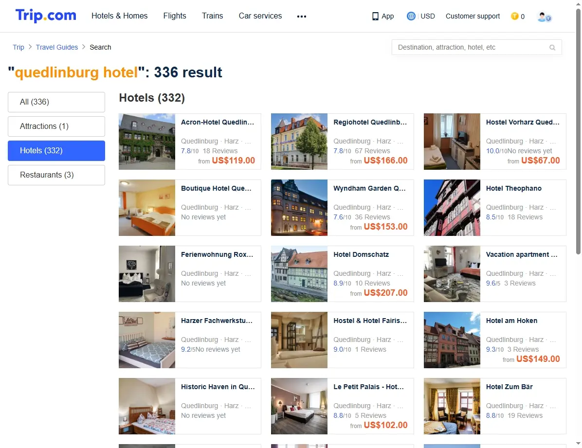Select the All (336) filter
582x448 pixels.
point(56,102)
